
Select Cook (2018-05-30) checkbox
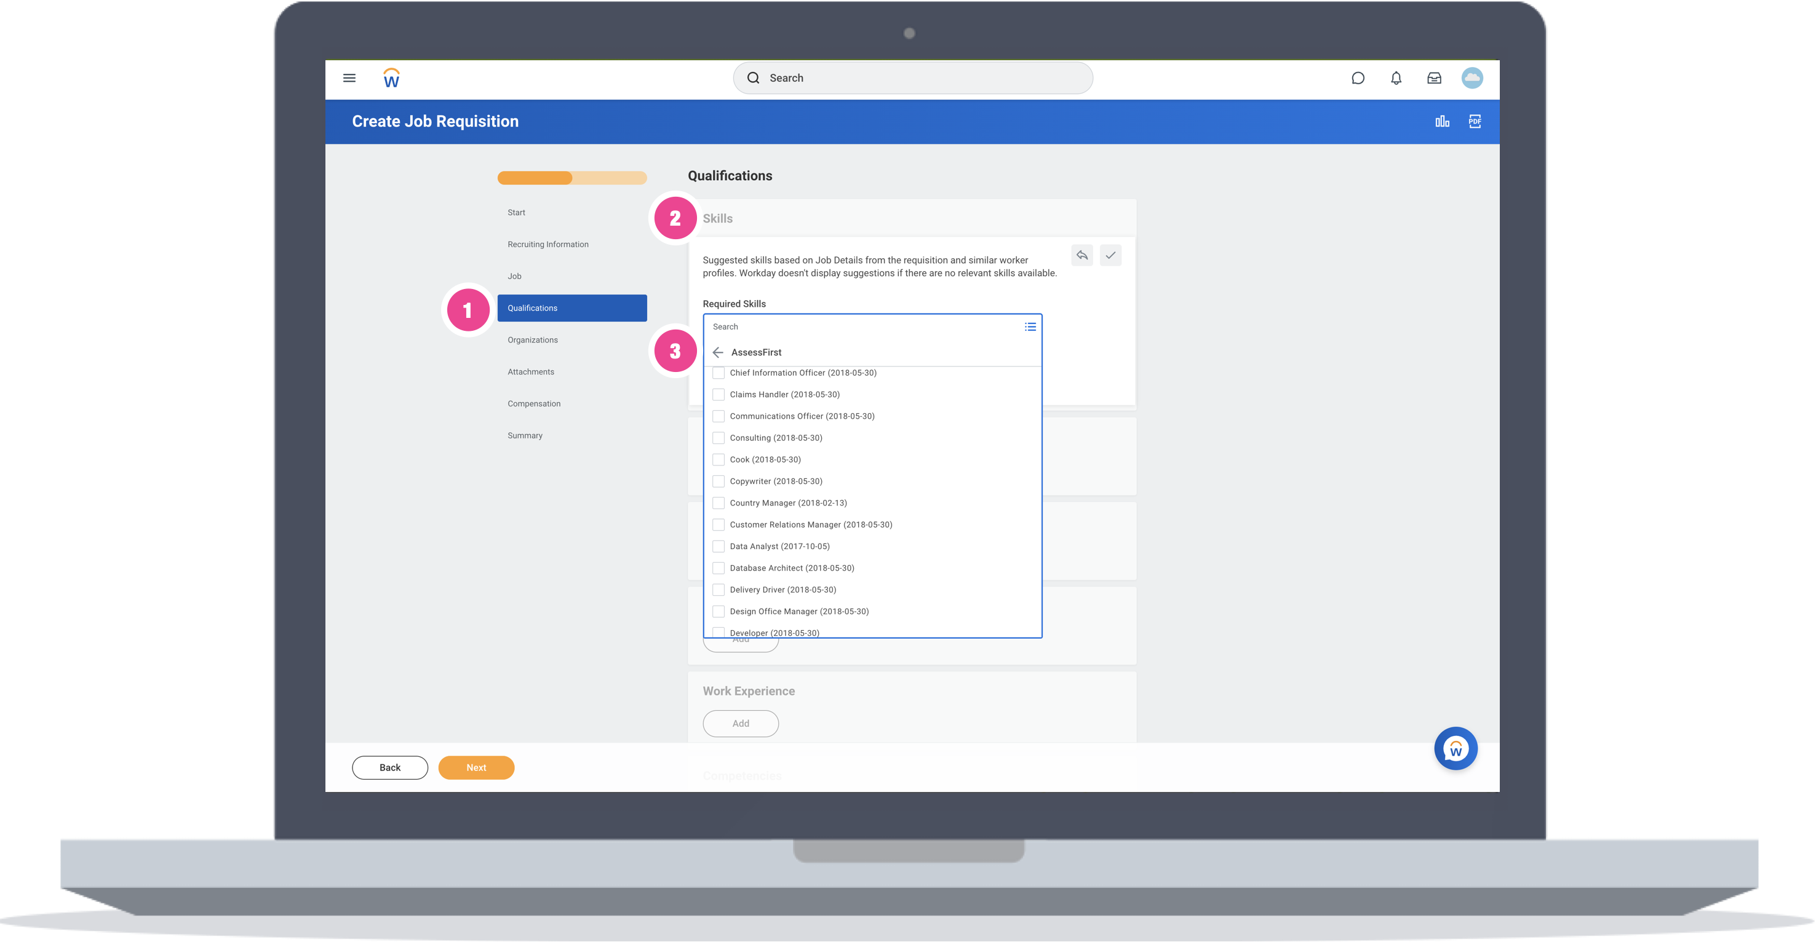point(719,459)
